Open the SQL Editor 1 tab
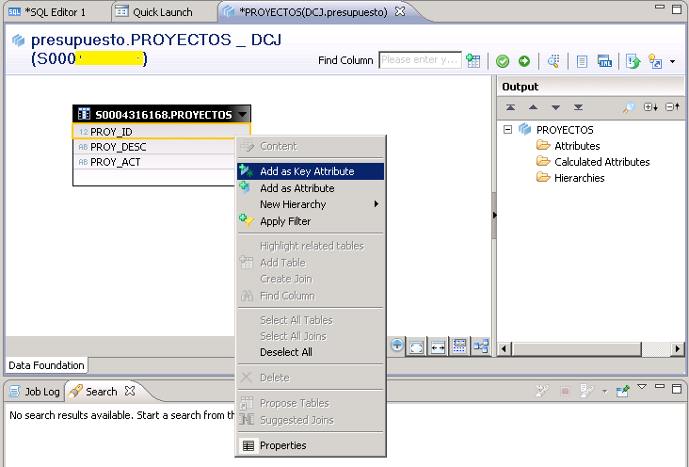Screen dimensions: 689x467 pos(54,12)
